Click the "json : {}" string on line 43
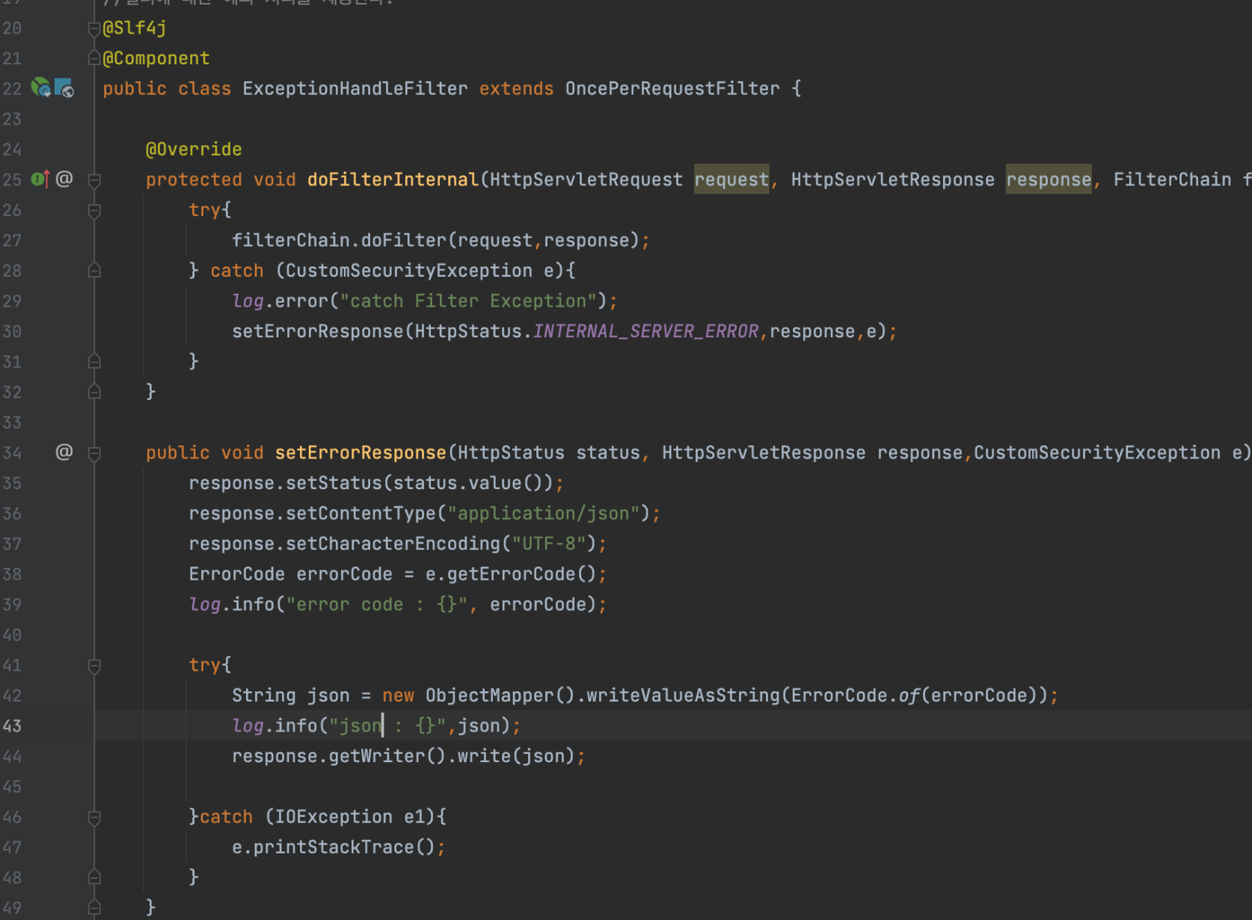The image size is (1252, 920). [x=387, y=726]
